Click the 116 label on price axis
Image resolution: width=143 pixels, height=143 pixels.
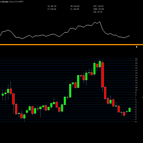point(136,83)
